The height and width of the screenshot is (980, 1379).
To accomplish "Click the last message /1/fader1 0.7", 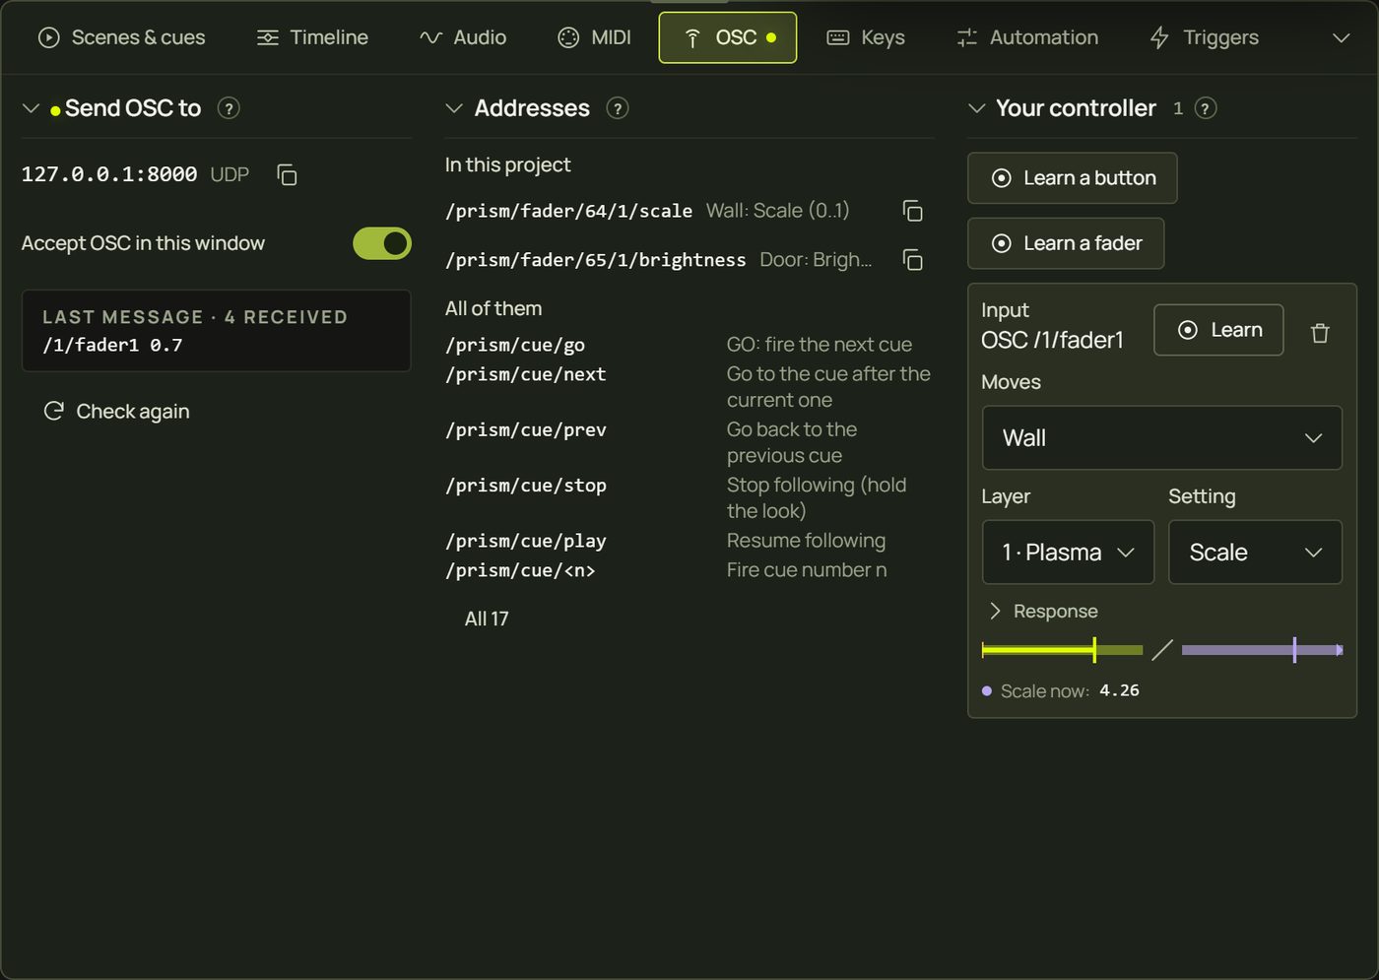I will (x=112, y=346).
